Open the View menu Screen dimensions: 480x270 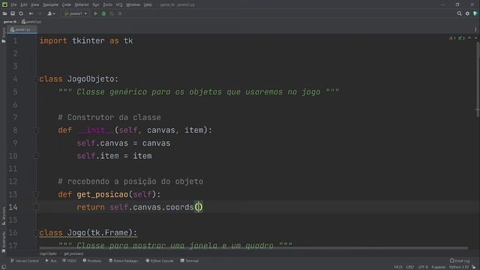(34, 5)
